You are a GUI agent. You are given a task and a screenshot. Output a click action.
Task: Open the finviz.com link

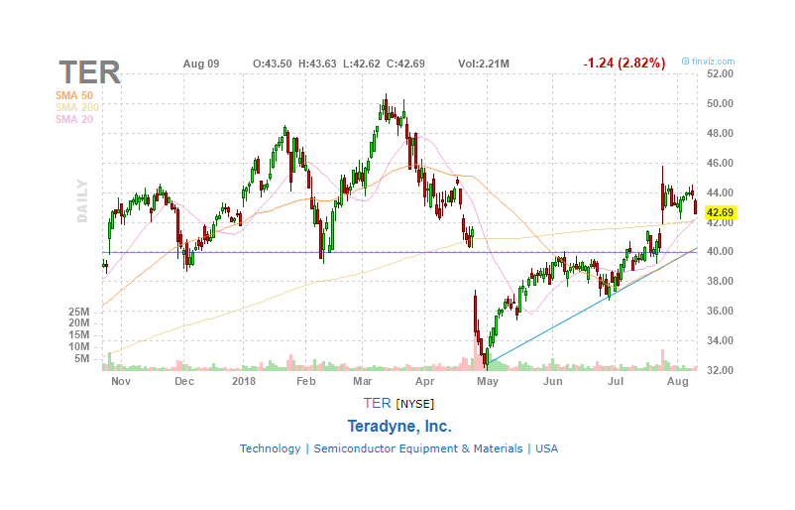point(709,62)
